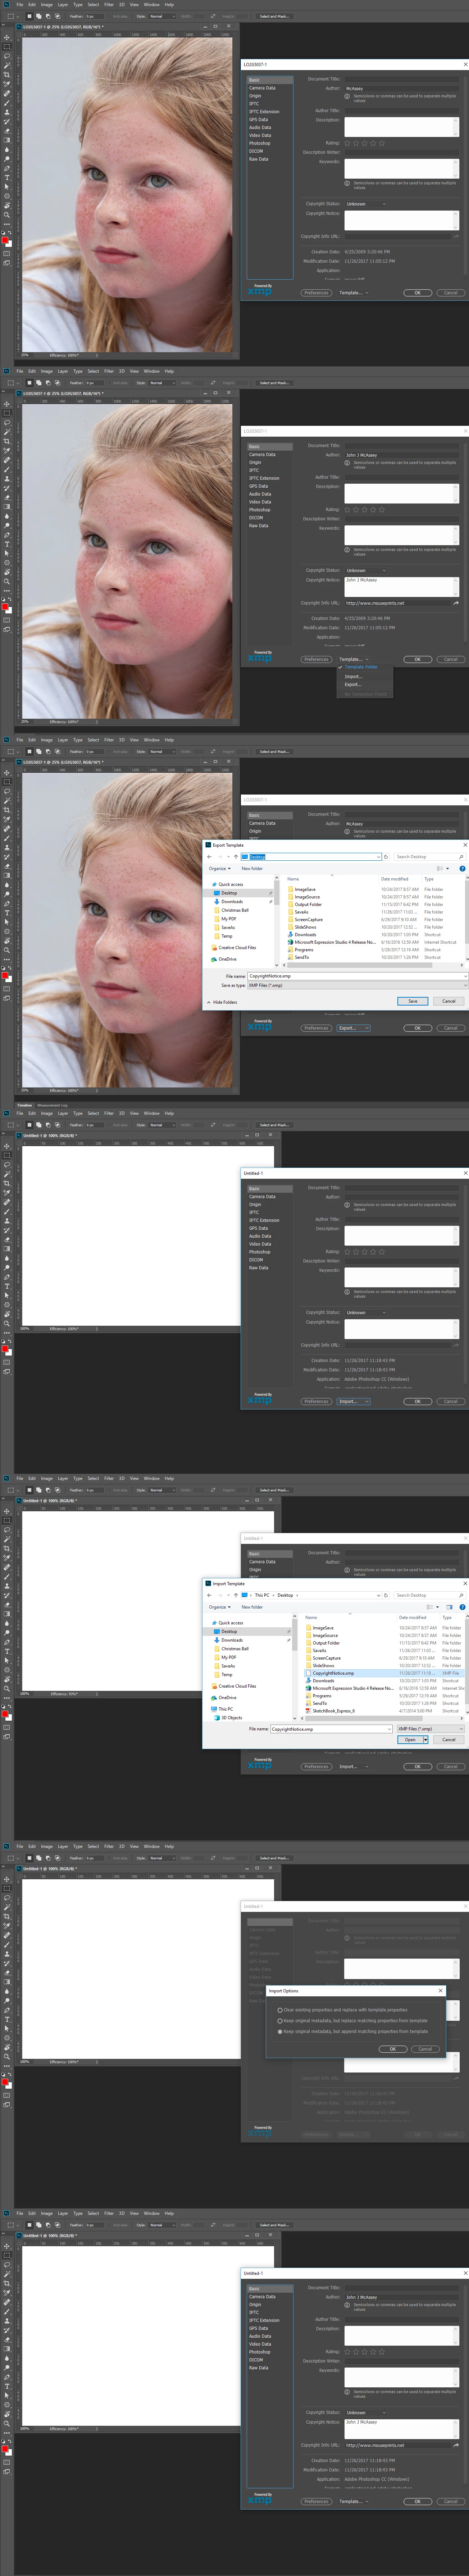Select CopyrightNotice.xmp file in Import Template list

[333, 1673]
